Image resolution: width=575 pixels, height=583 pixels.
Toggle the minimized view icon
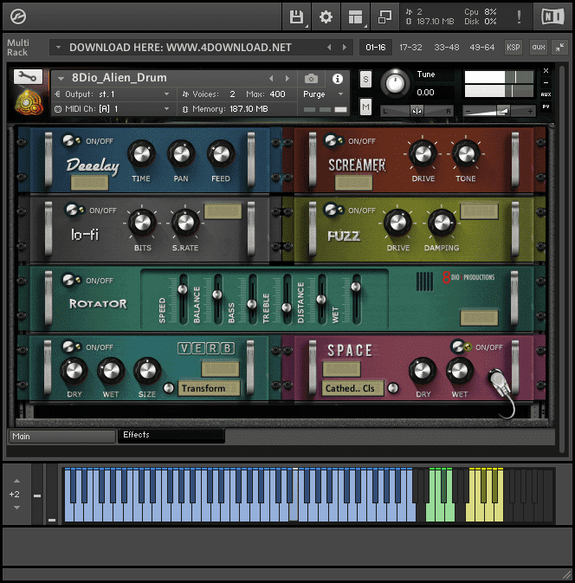coord(384,16)
